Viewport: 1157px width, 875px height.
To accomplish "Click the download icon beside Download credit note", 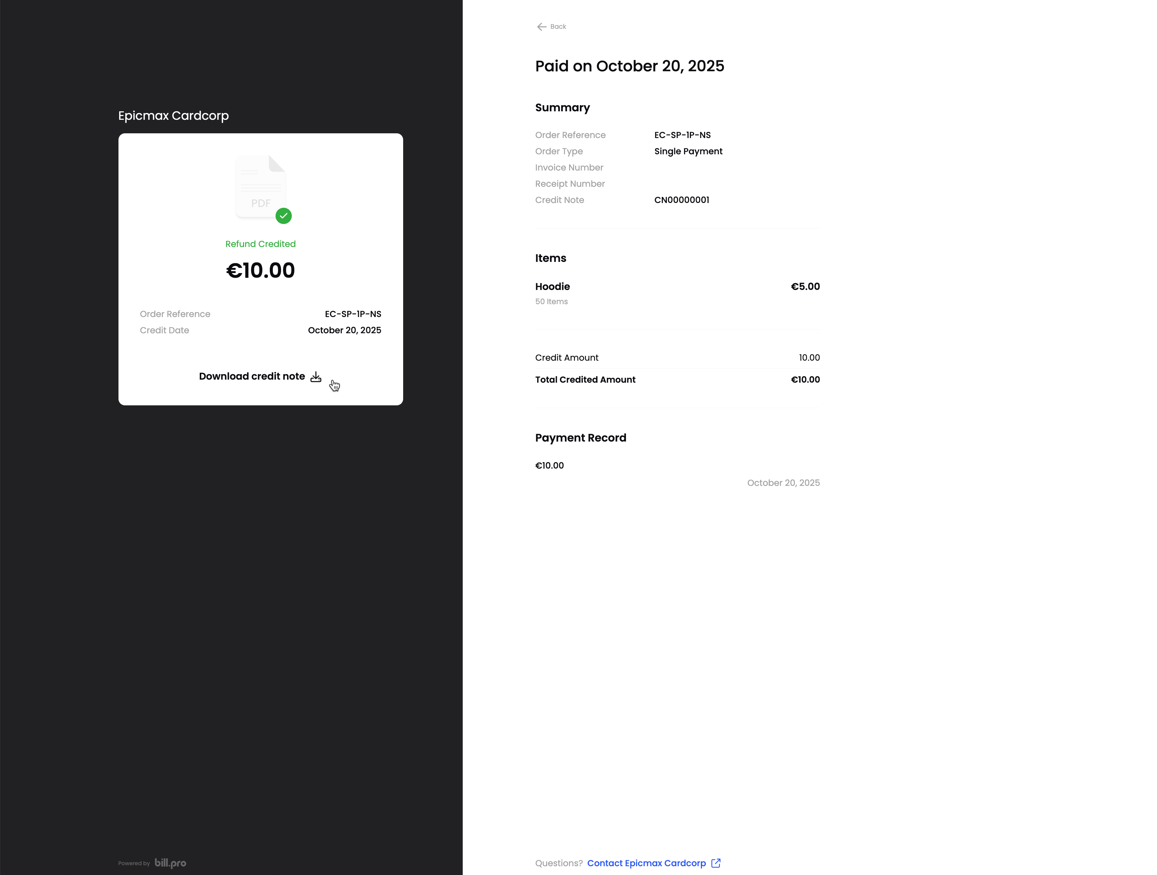I will [316, 376].
